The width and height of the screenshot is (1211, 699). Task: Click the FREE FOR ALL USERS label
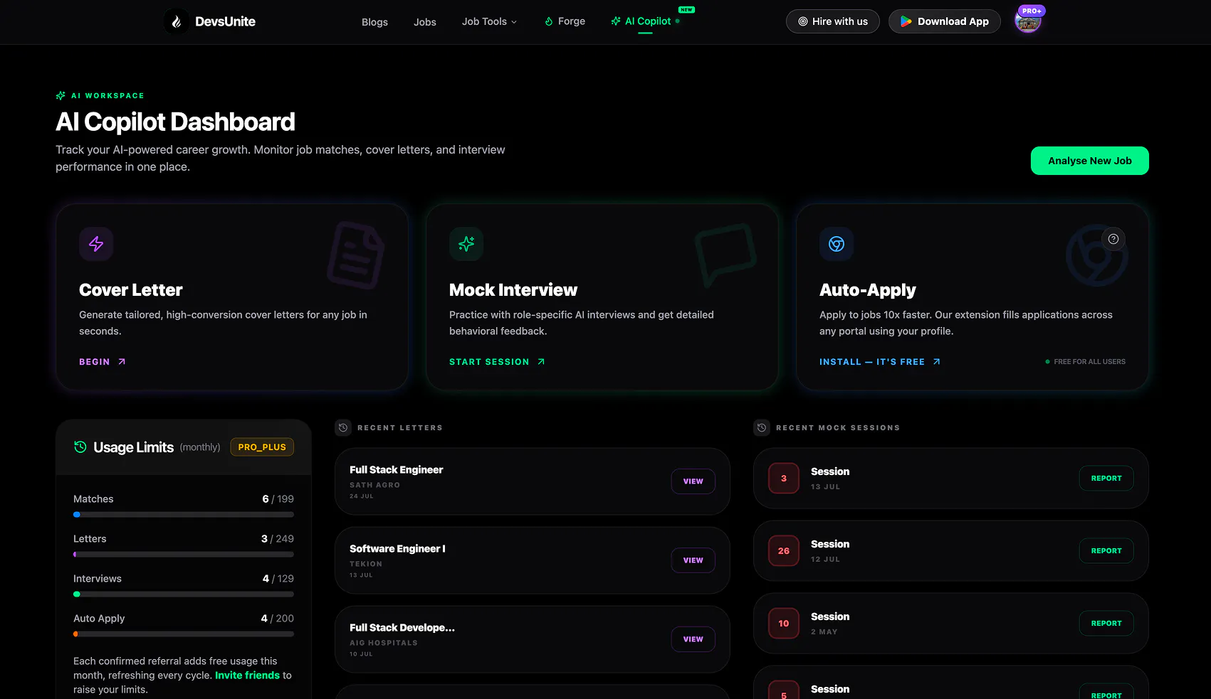point(1089,362)
